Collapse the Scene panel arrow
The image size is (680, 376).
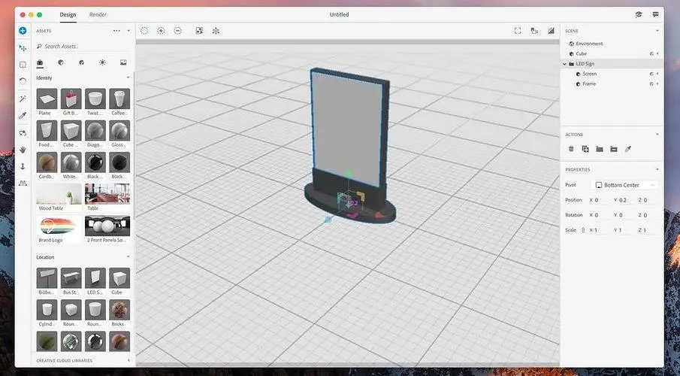[x=657, y=31]
